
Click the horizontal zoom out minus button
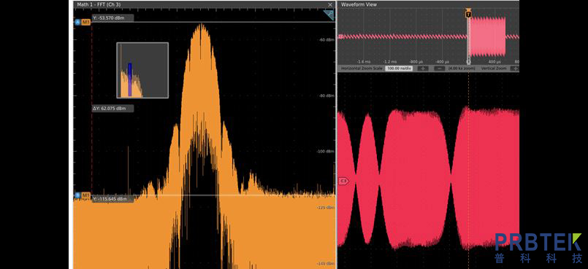tap(440, 69)
